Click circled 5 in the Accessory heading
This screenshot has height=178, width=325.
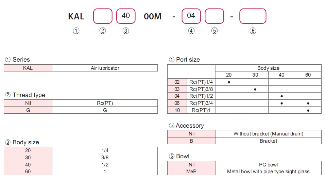click(172, 126)
